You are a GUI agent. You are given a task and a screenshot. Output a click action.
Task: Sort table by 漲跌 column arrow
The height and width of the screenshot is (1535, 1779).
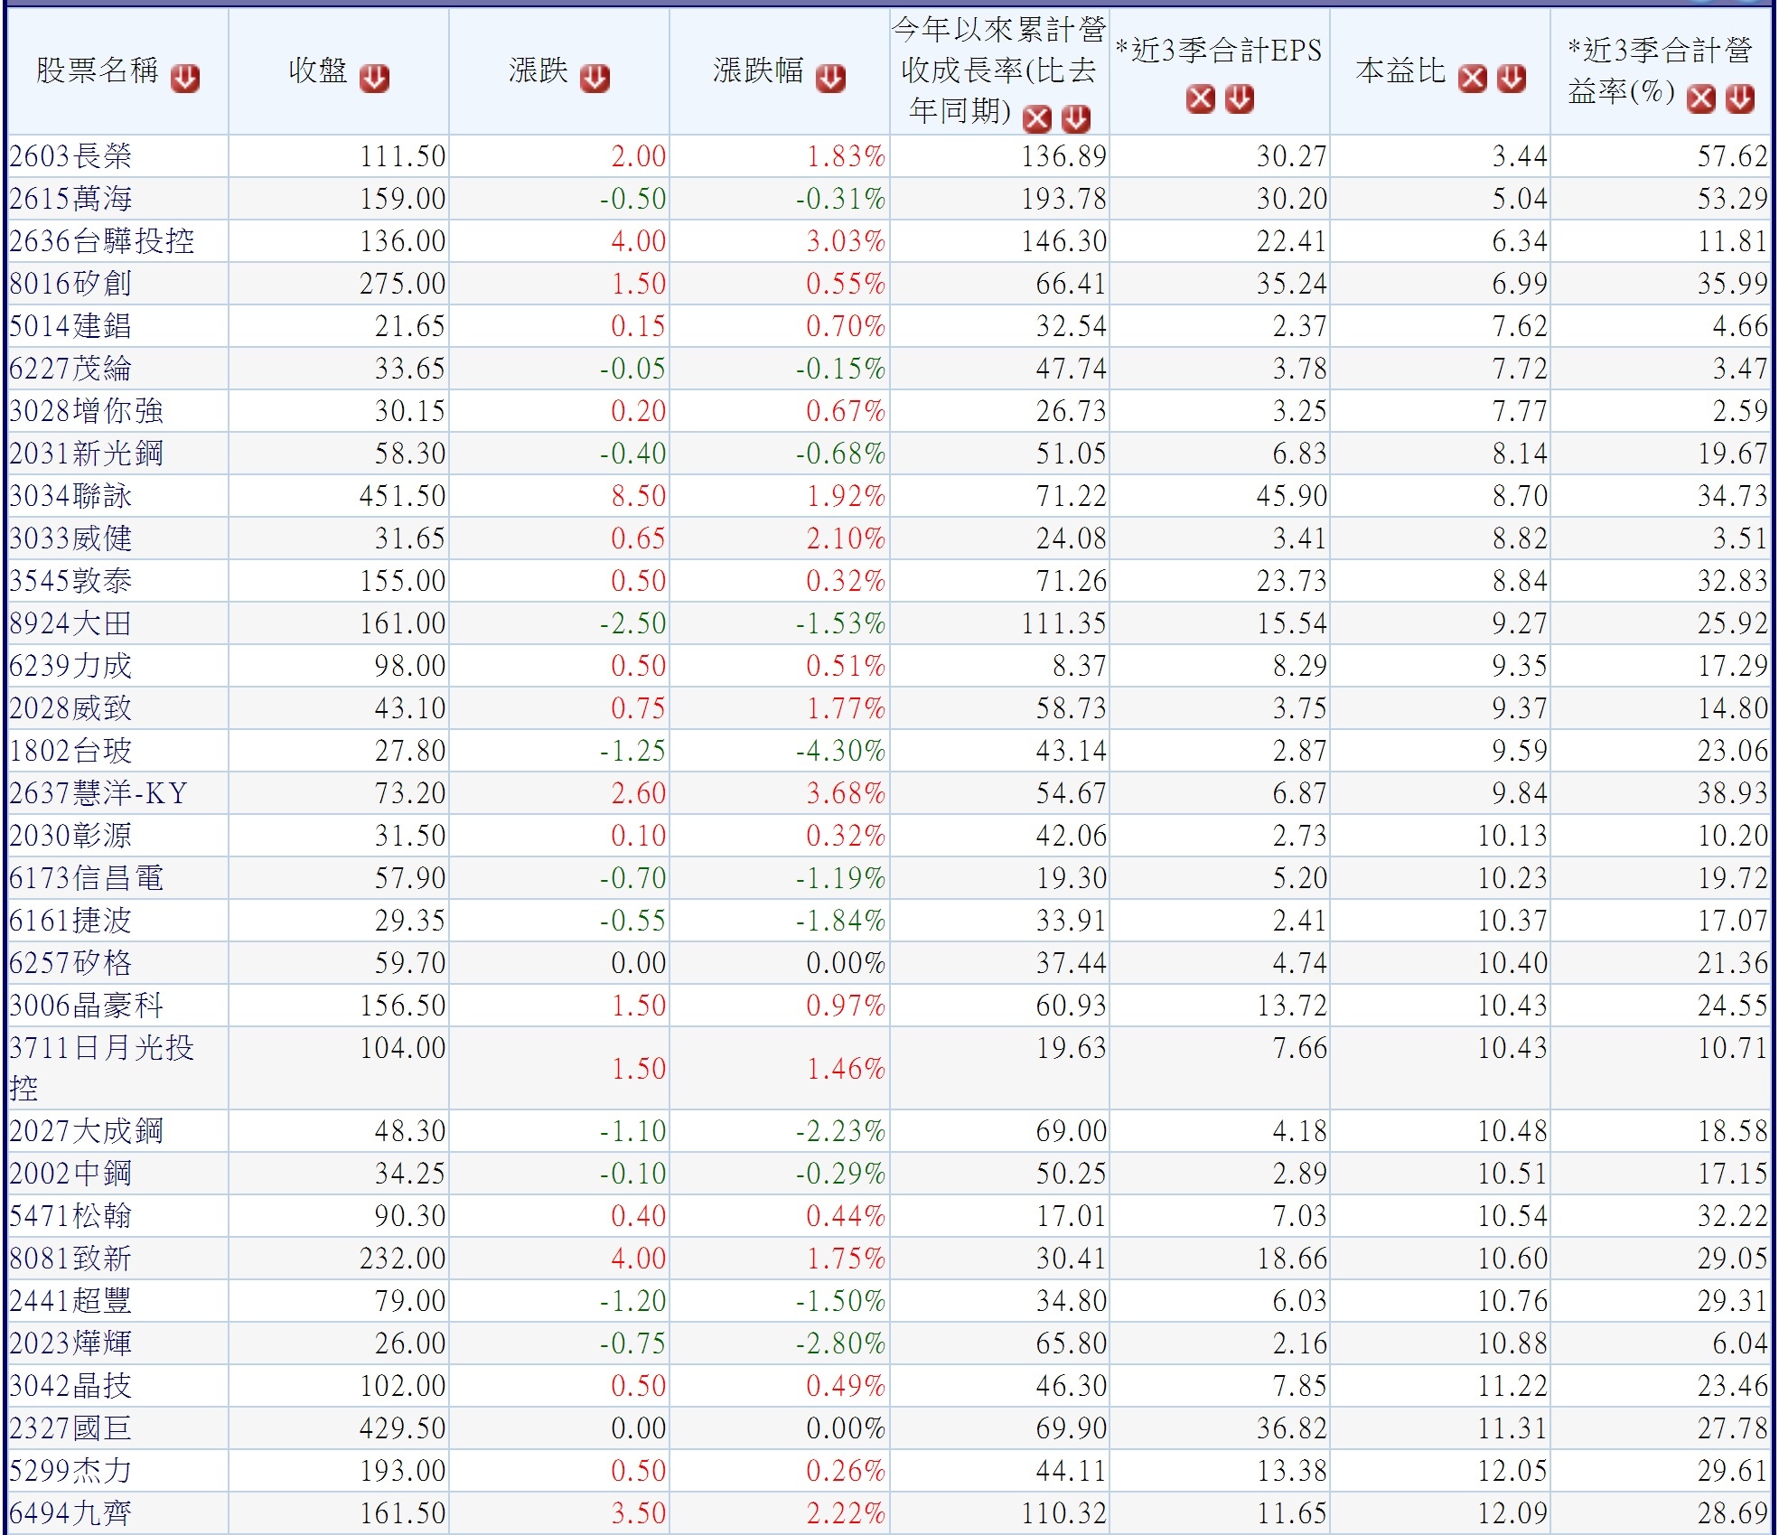[595, 79]
